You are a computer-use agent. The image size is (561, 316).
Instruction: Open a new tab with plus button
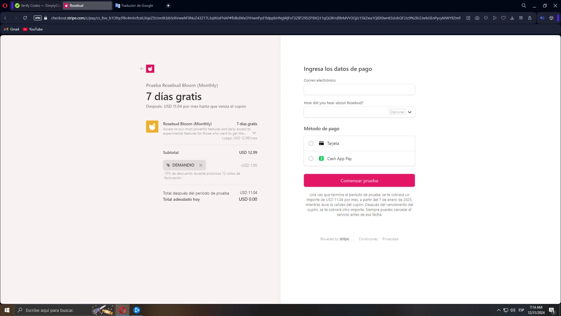click(x=168, y=6)
